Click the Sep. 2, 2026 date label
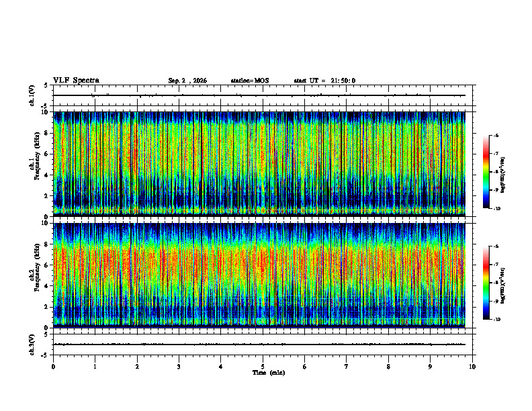 pos(187,81)
